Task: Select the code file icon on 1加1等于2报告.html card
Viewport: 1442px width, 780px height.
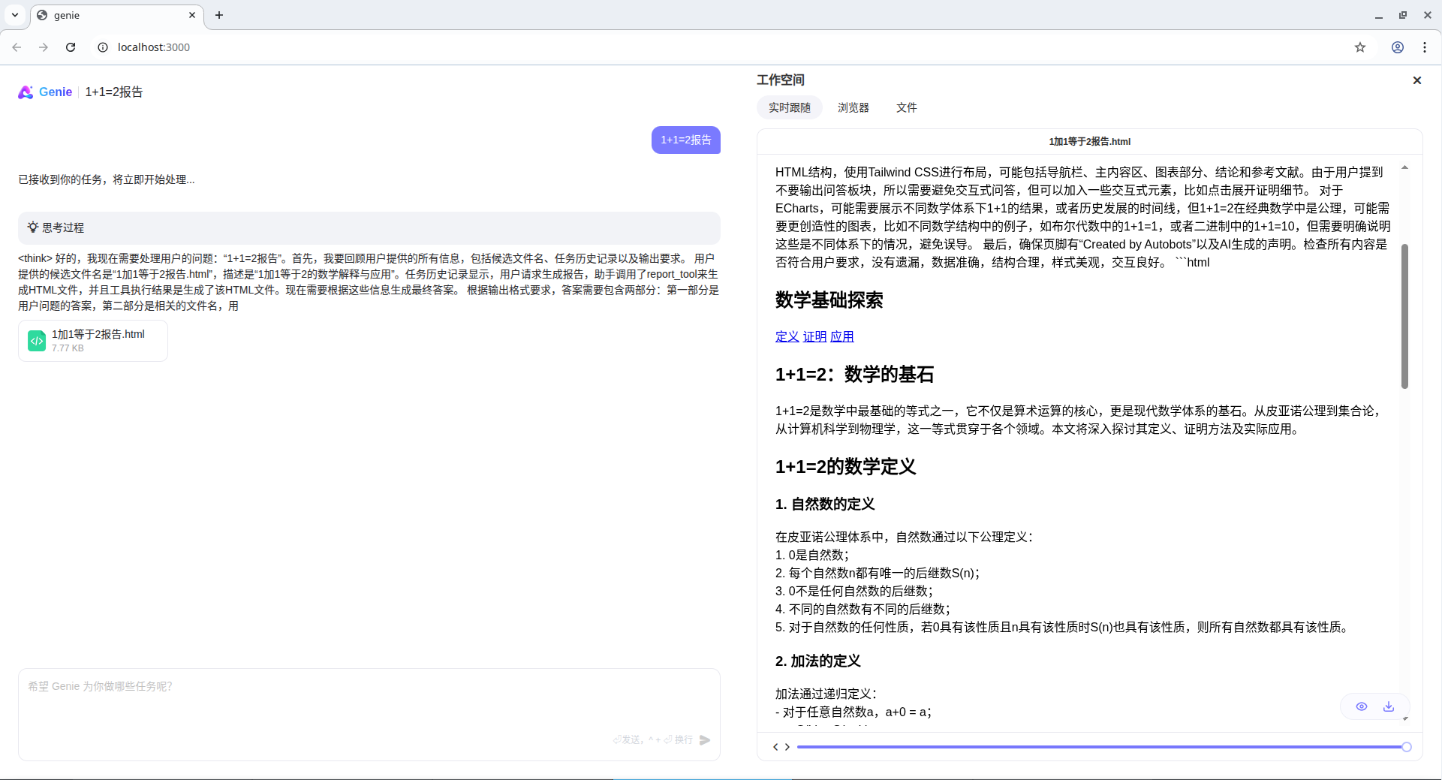Action: click(x=37, y=340)
